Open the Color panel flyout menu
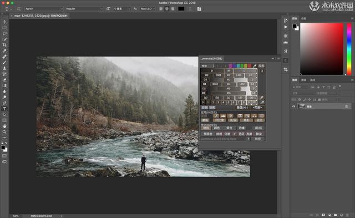 [x=352, y=18]
